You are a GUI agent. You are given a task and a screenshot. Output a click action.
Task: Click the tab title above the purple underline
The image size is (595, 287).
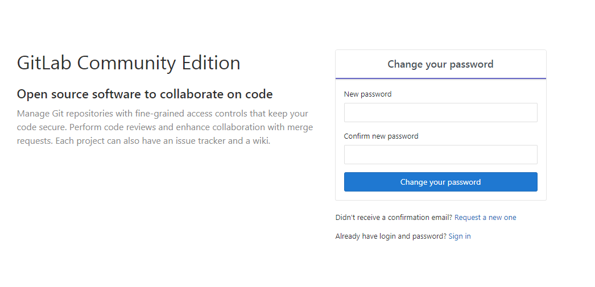click(440, 64)
